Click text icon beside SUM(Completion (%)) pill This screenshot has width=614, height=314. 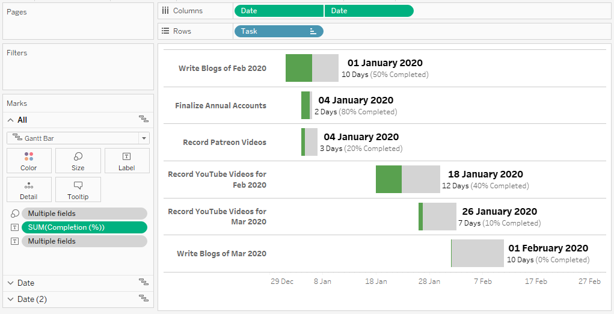(x=14, y=227)
